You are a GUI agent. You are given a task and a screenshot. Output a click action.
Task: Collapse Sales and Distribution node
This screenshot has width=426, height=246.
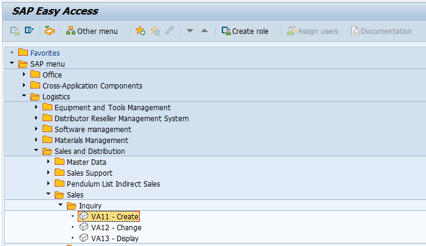coord(36,150)
